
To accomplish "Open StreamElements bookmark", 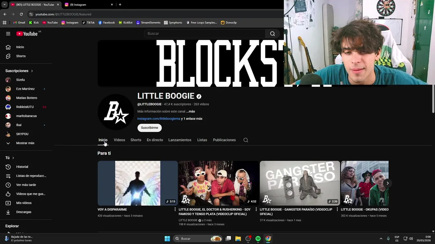I will pyautogui.click(x=148, y=23).
